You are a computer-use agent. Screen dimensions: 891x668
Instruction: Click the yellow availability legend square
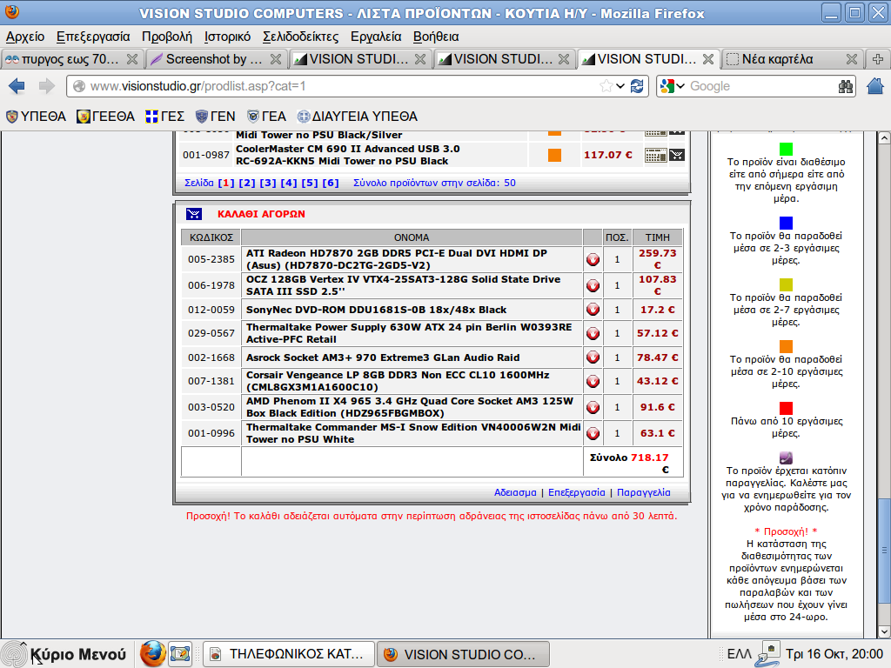coord(786,284)
